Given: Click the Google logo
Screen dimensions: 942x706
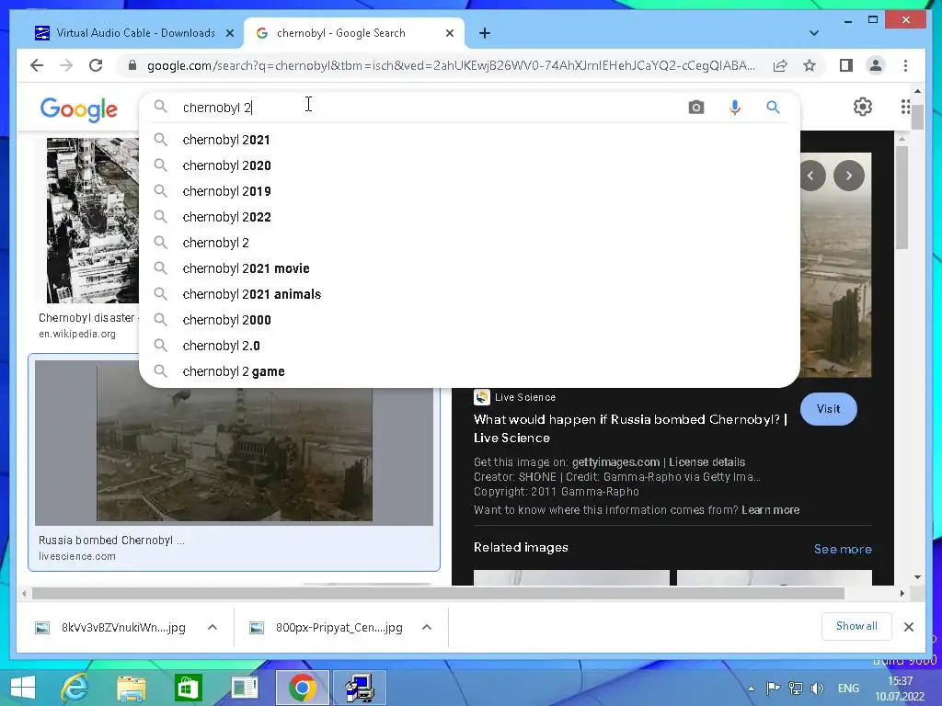Looking at the screenshot, I should 79,109.
